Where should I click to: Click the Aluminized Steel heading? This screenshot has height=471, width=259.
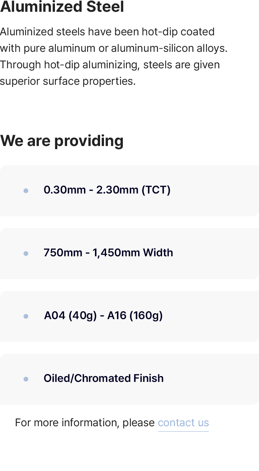pos(62,7)
